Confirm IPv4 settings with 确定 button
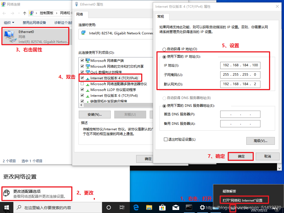Screen dimensions: 284x213 pyautogui.click(x=241, y=156)
